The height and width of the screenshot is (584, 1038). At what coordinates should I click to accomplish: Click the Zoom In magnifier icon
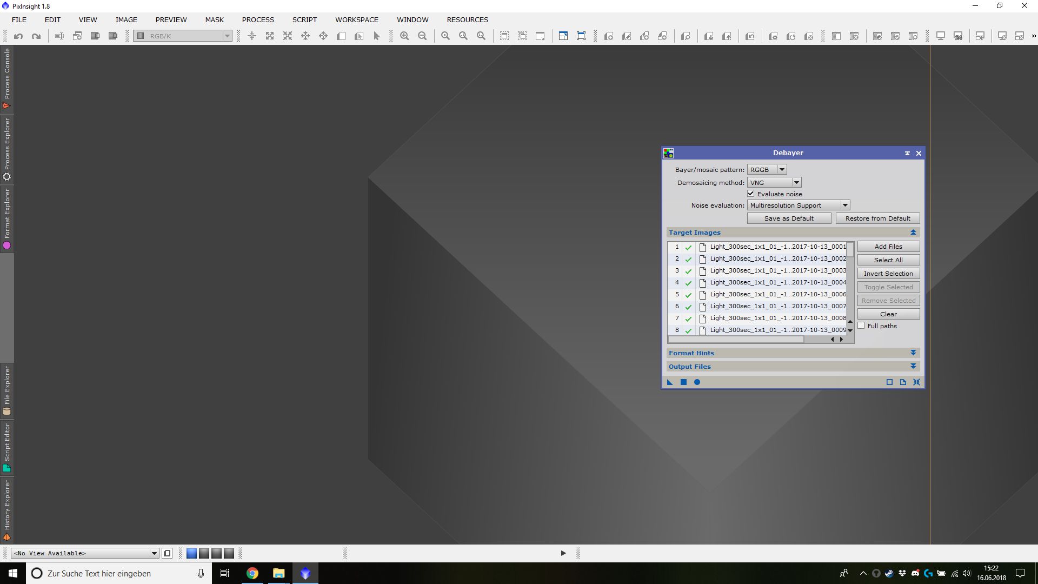pyautogui.click(x=404, y=36)
